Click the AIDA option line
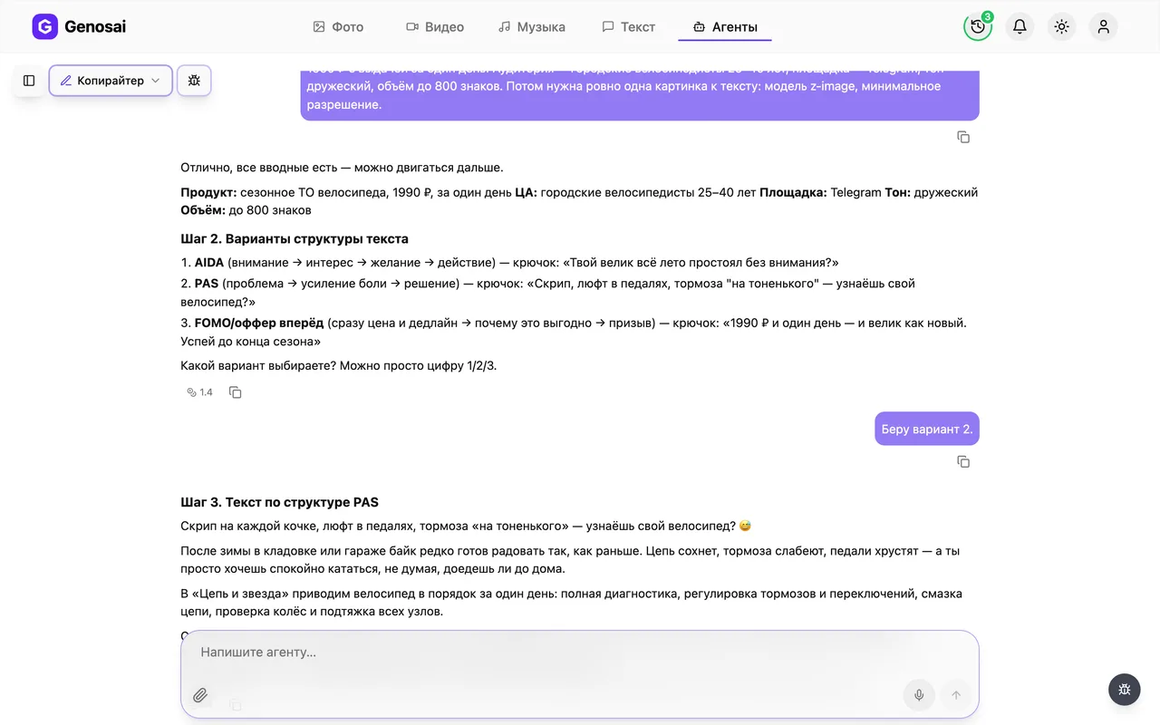 pyautogui.click(x=509, y=263)
